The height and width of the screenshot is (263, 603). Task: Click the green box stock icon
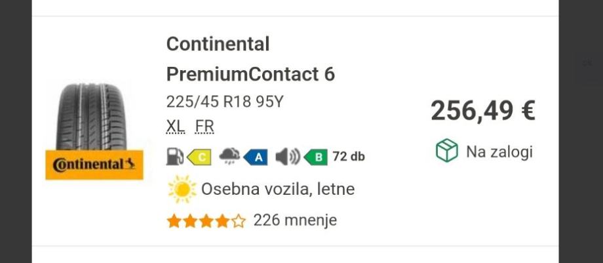pyautogui.click(x=446, y=152)
